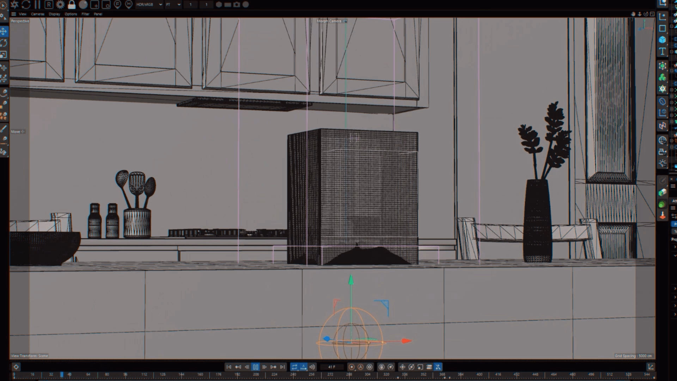Open the PT kernel dropdown
Screen dimensions: 677x381
point(173,5)
